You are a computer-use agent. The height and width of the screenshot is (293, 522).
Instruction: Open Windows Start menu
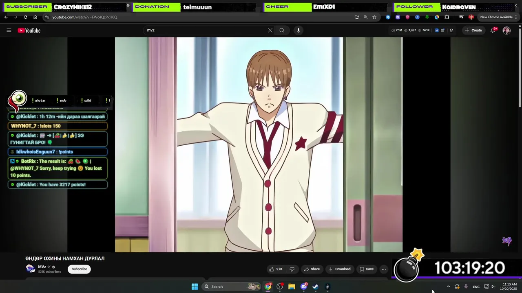[x=195, y=286]
